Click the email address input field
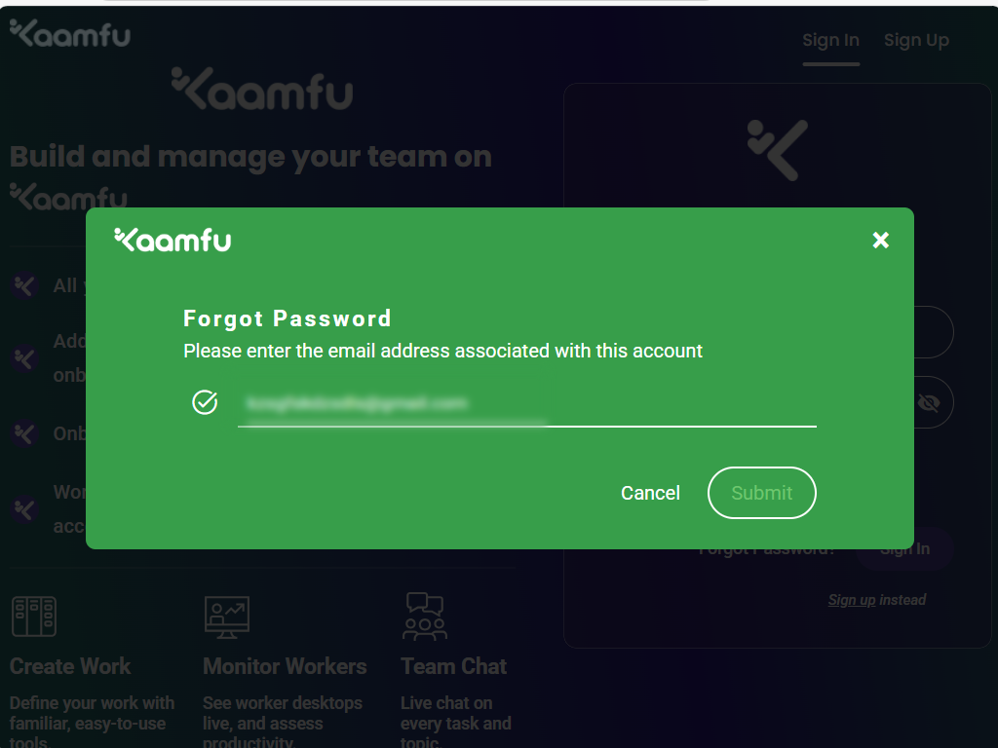998x748 pixels. (x=526, y=403)
